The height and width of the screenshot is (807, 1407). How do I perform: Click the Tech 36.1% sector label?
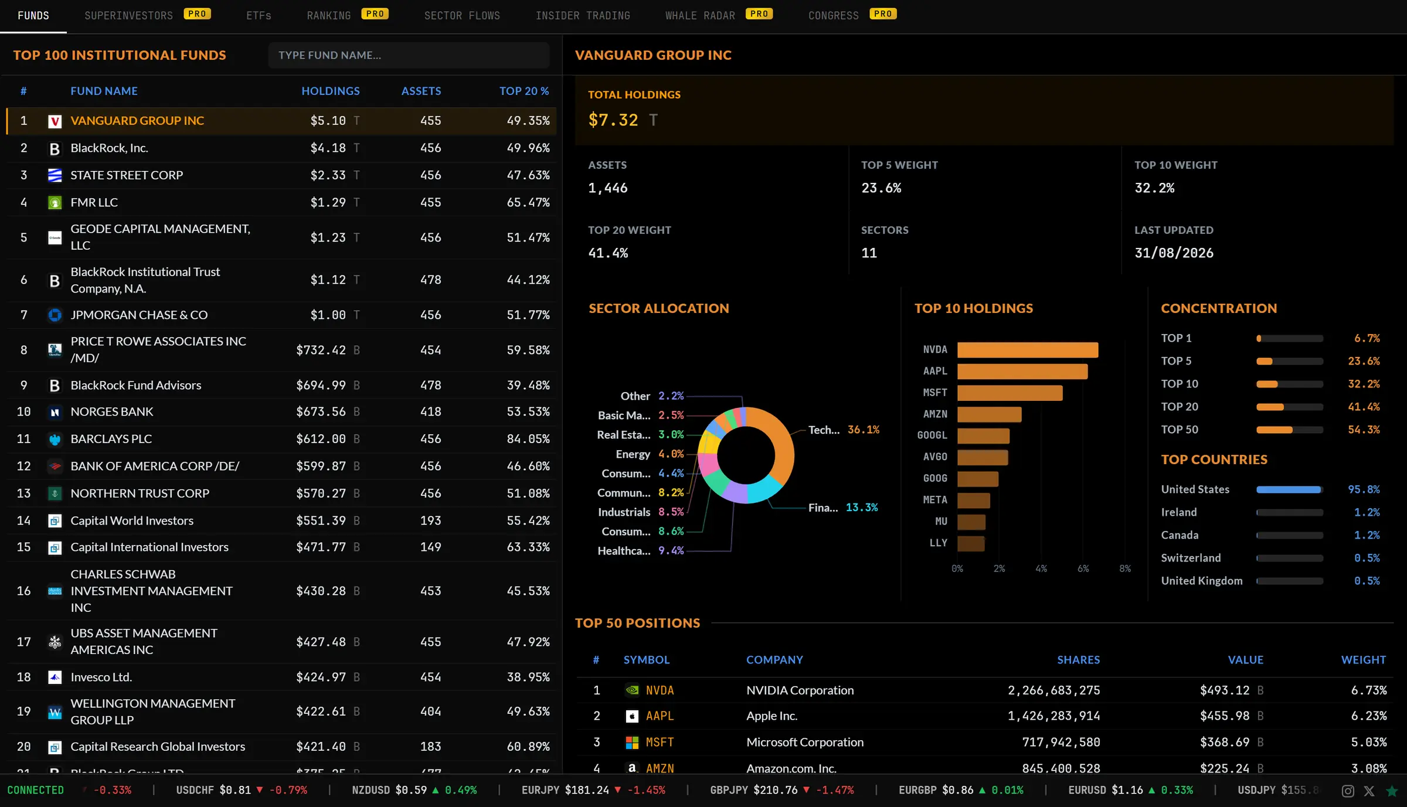[x=844, y=430]
